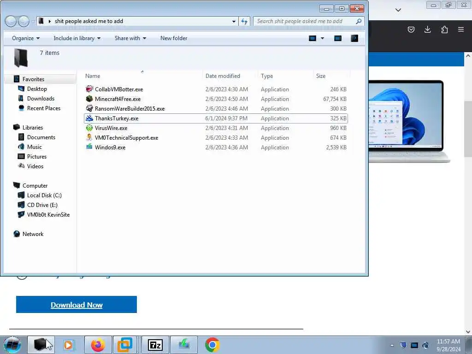
Task: Open Local Disk (C:)
Action: (44, 195)
